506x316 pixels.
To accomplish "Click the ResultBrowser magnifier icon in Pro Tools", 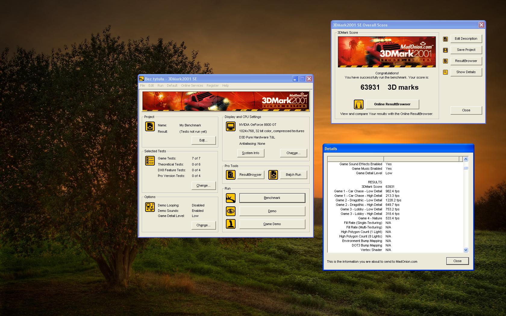I will click(231, 175).
